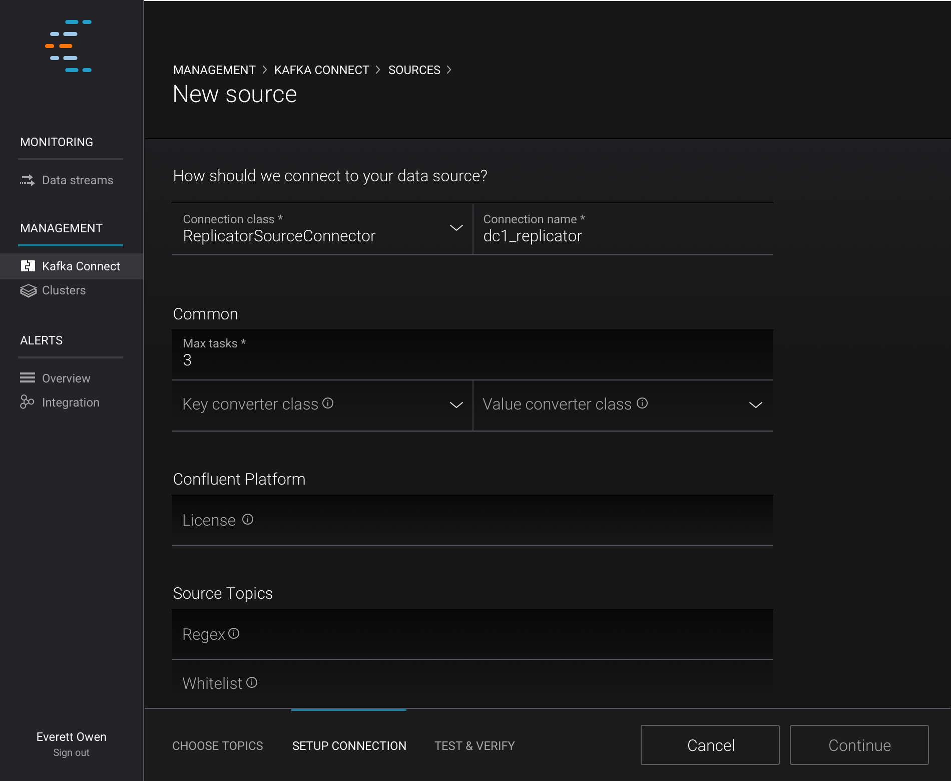Click info icon next to Value converter class

[642, 404]
